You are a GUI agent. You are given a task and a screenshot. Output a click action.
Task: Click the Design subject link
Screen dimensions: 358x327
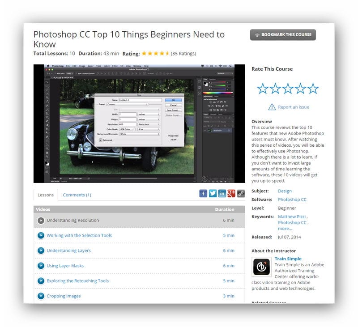(285, 191)
